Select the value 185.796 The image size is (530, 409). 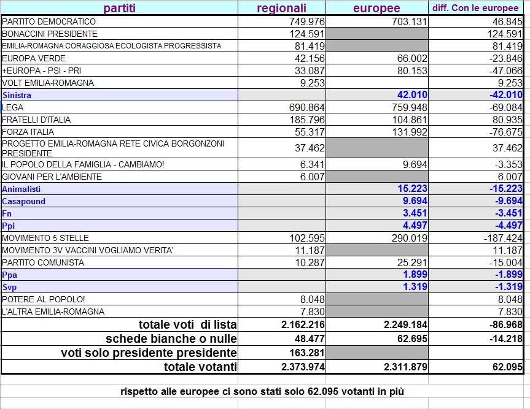(x=307, y=120)
